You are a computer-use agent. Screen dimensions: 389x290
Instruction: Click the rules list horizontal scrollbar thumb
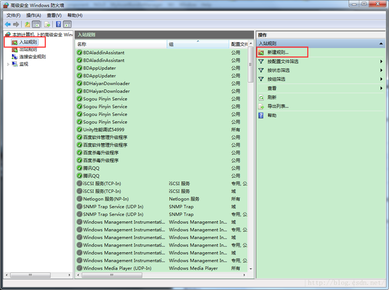coord(112,275)
